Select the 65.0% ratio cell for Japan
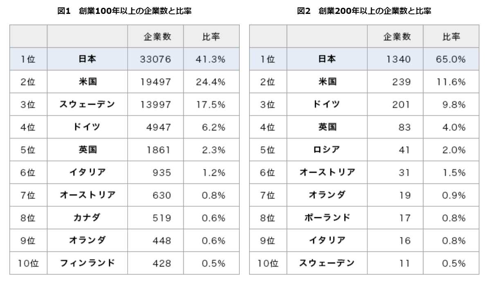This screenshot has width=488, height=282. tap(451, 59)
